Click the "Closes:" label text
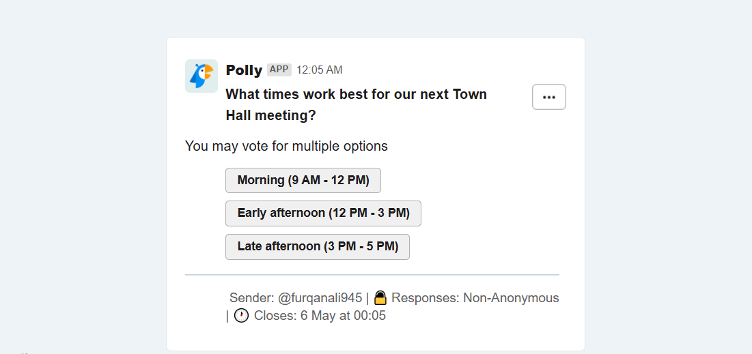 [x=275, y=316]
